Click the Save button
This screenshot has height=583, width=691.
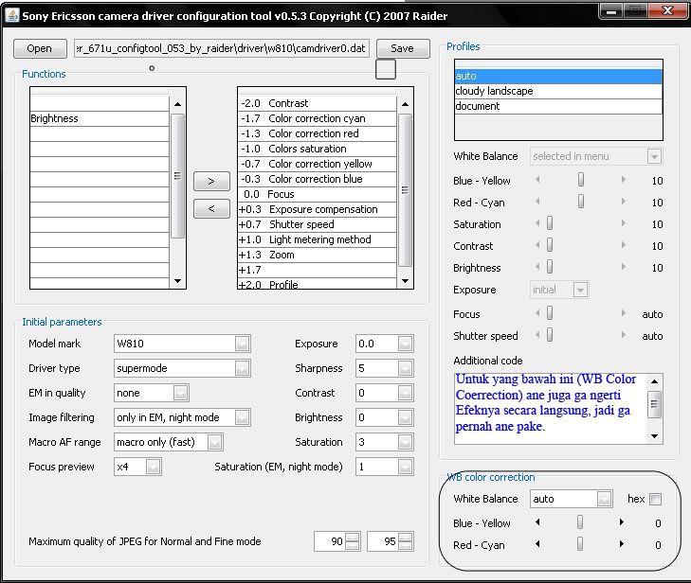(403, 48)
